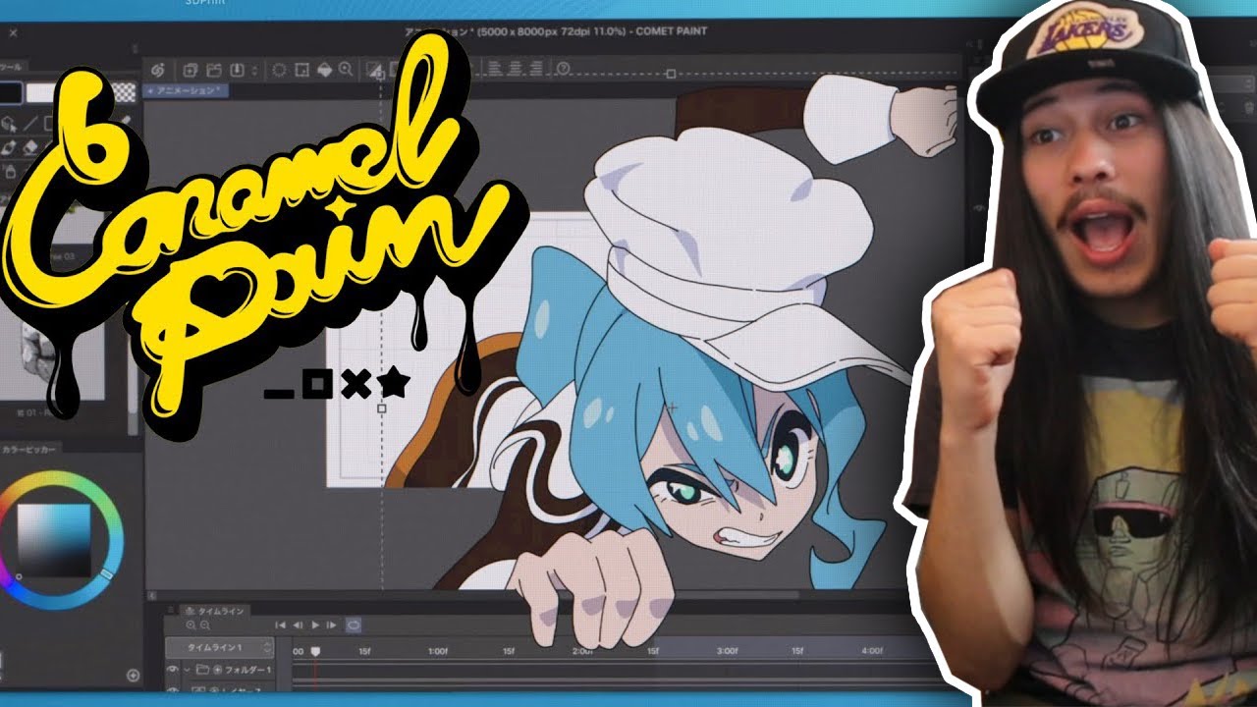This screenshot has width=1257, height=707.
Task: Click the timeline playhead marker at frame 0
Action: coord(315,651)
